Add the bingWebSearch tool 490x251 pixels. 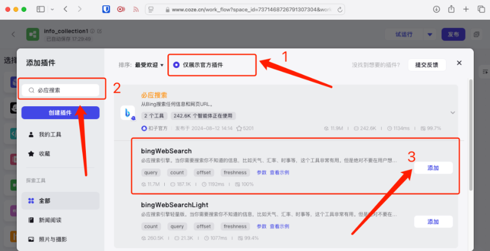click(x=433, y=168)
